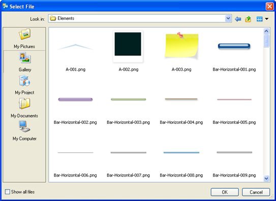Click the view mode grid icon
Viewport: 276px width, 201px height.
click(x=259, y=19)
